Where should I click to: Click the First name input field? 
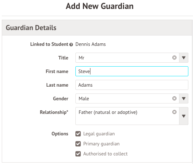132,71
